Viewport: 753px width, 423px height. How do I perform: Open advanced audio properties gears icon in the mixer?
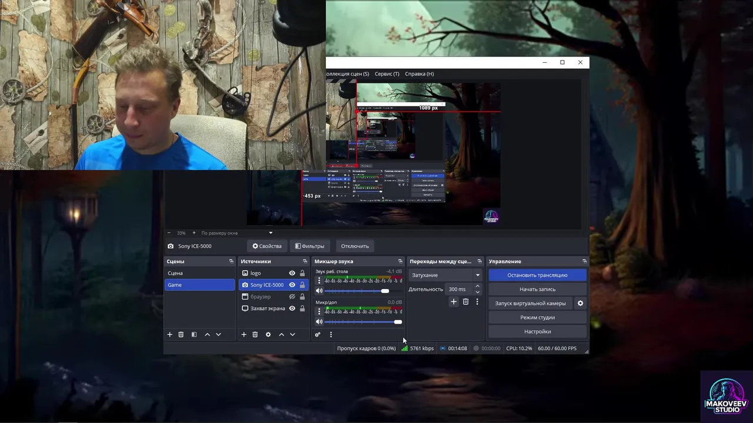318,334
